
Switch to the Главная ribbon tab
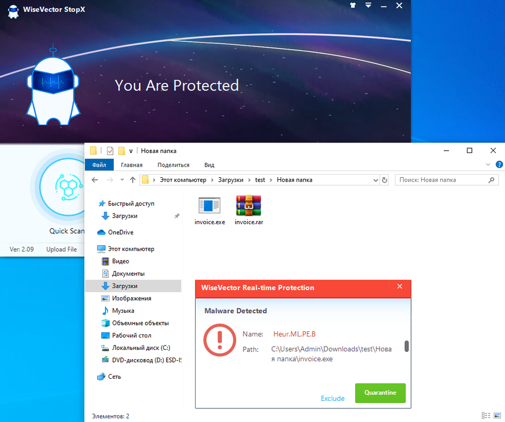(132, 165)
